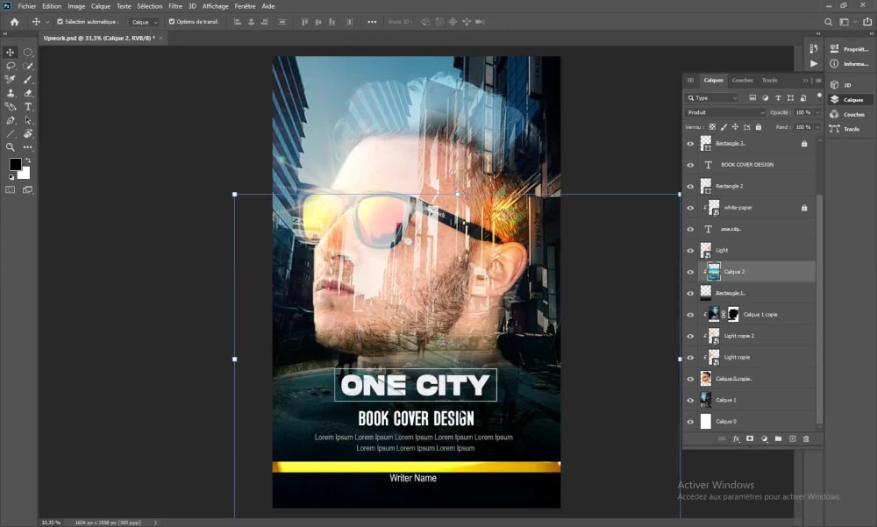Open the layer filter Type dropdown
Screen dimensions: 877x527
[710, 98]
